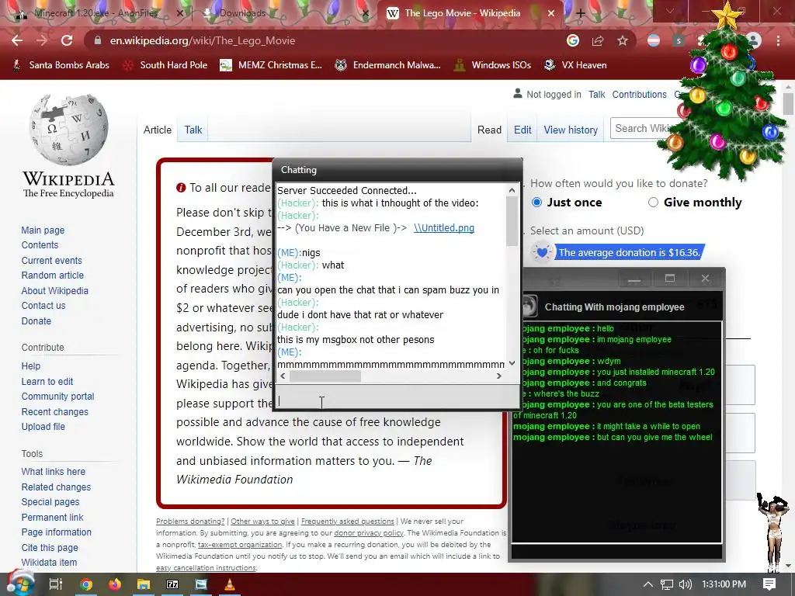
Task: Select the Just once donation option
Action: pyautogui.click(x=537, y=203)
